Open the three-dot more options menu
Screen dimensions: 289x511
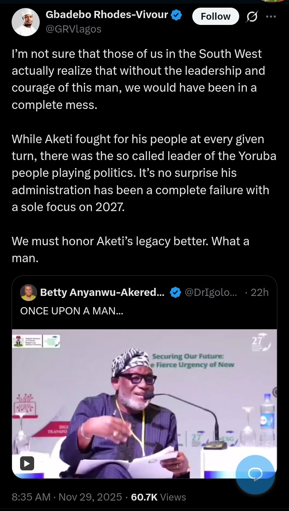[271, 16]
